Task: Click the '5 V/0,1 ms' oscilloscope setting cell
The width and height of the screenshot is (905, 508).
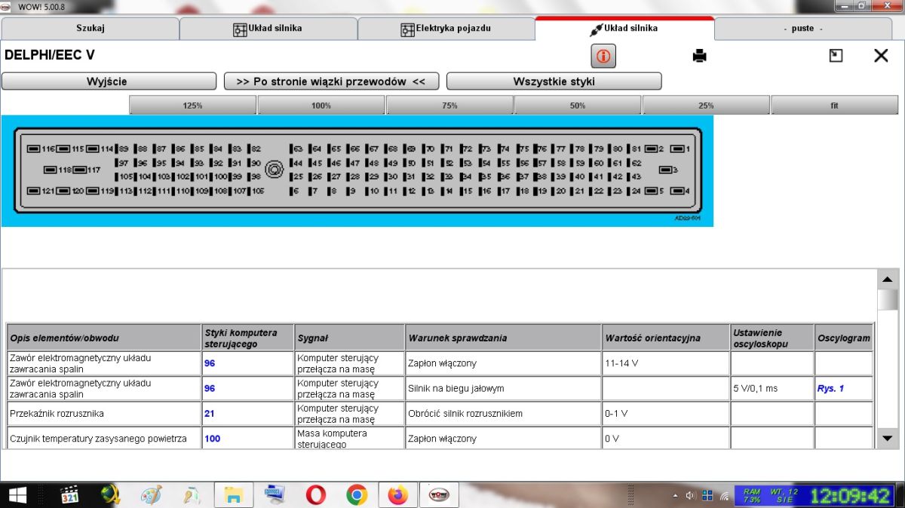Action: pos(772,389)
